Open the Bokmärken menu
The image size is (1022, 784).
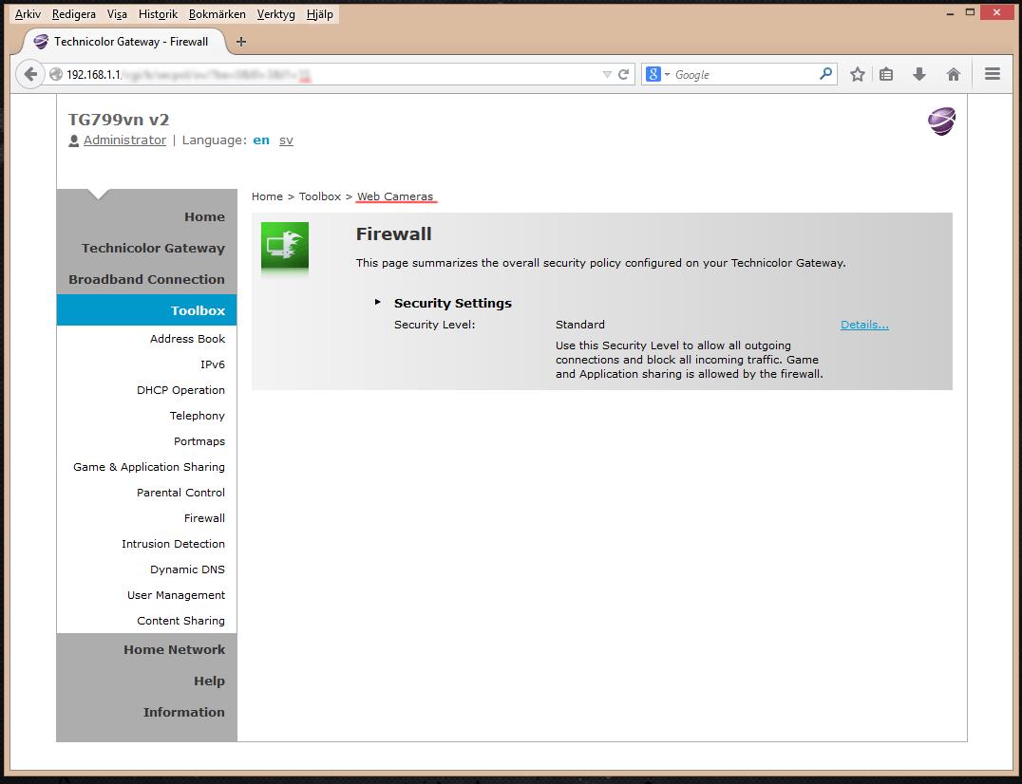click(x=218, y=13)
